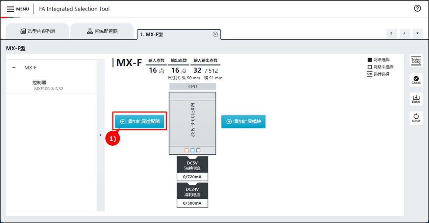
Task: Close the 1. MX-F型 tab
Action: (x=215, y=34)
